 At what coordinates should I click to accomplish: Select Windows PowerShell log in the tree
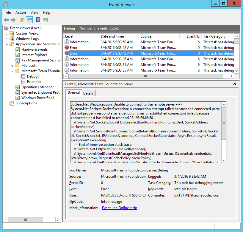click(38, 98)
